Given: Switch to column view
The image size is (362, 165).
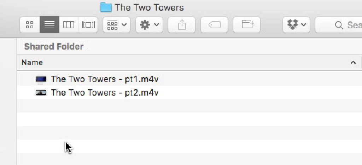Looking at the screenshot, I should [69, 25].
